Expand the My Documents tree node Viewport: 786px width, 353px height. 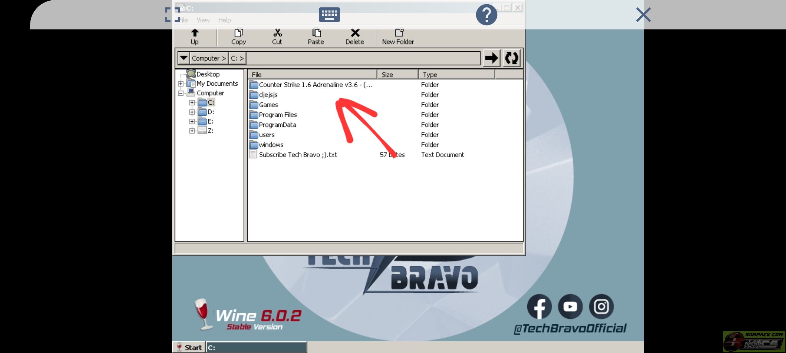coord(181,84)
